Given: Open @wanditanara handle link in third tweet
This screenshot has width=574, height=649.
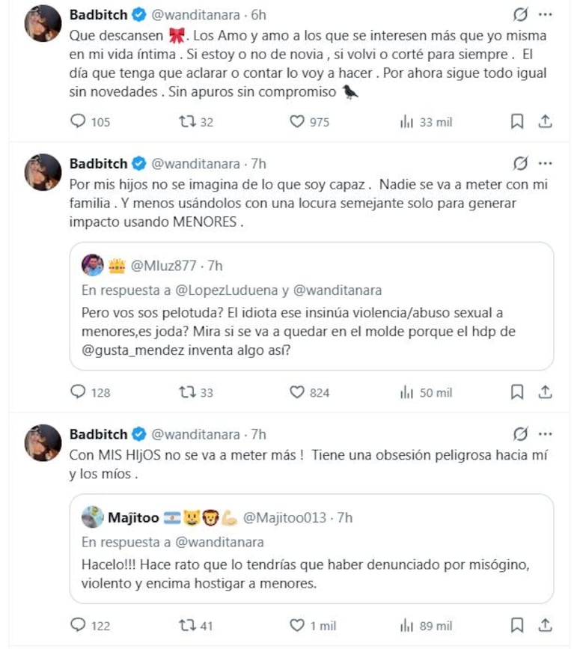Looking at the screenshot, I should pyautogui.click(x=196, y=434).
